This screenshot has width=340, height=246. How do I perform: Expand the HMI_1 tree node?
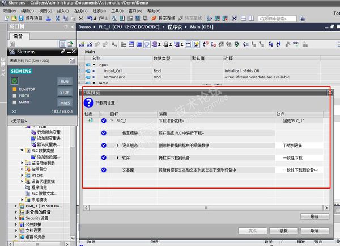tap(15, 206)
